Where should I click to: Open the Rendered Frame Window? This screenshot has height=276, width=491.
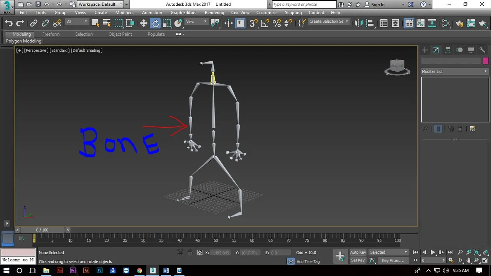(471, 23)
